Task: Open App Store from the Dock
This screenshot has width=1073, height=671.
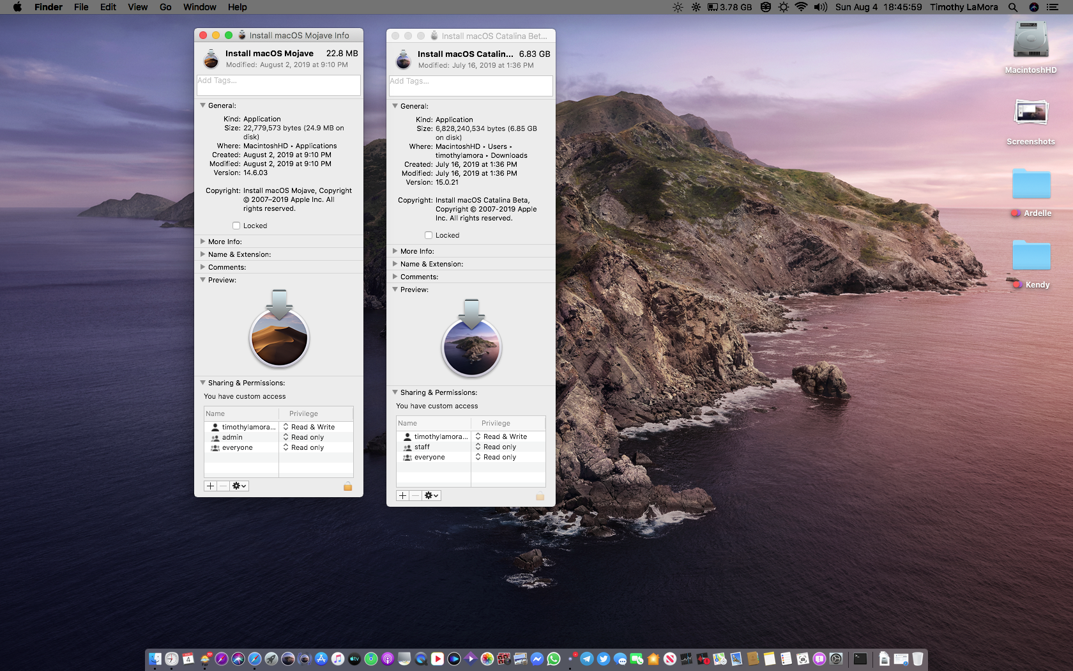Action: tap(321, 659)
